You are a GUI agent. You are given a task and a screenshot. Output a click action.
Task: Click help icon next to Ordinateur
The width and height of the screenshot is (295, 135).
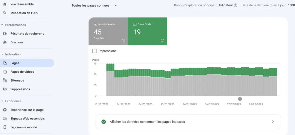click(x=236, y=5)
